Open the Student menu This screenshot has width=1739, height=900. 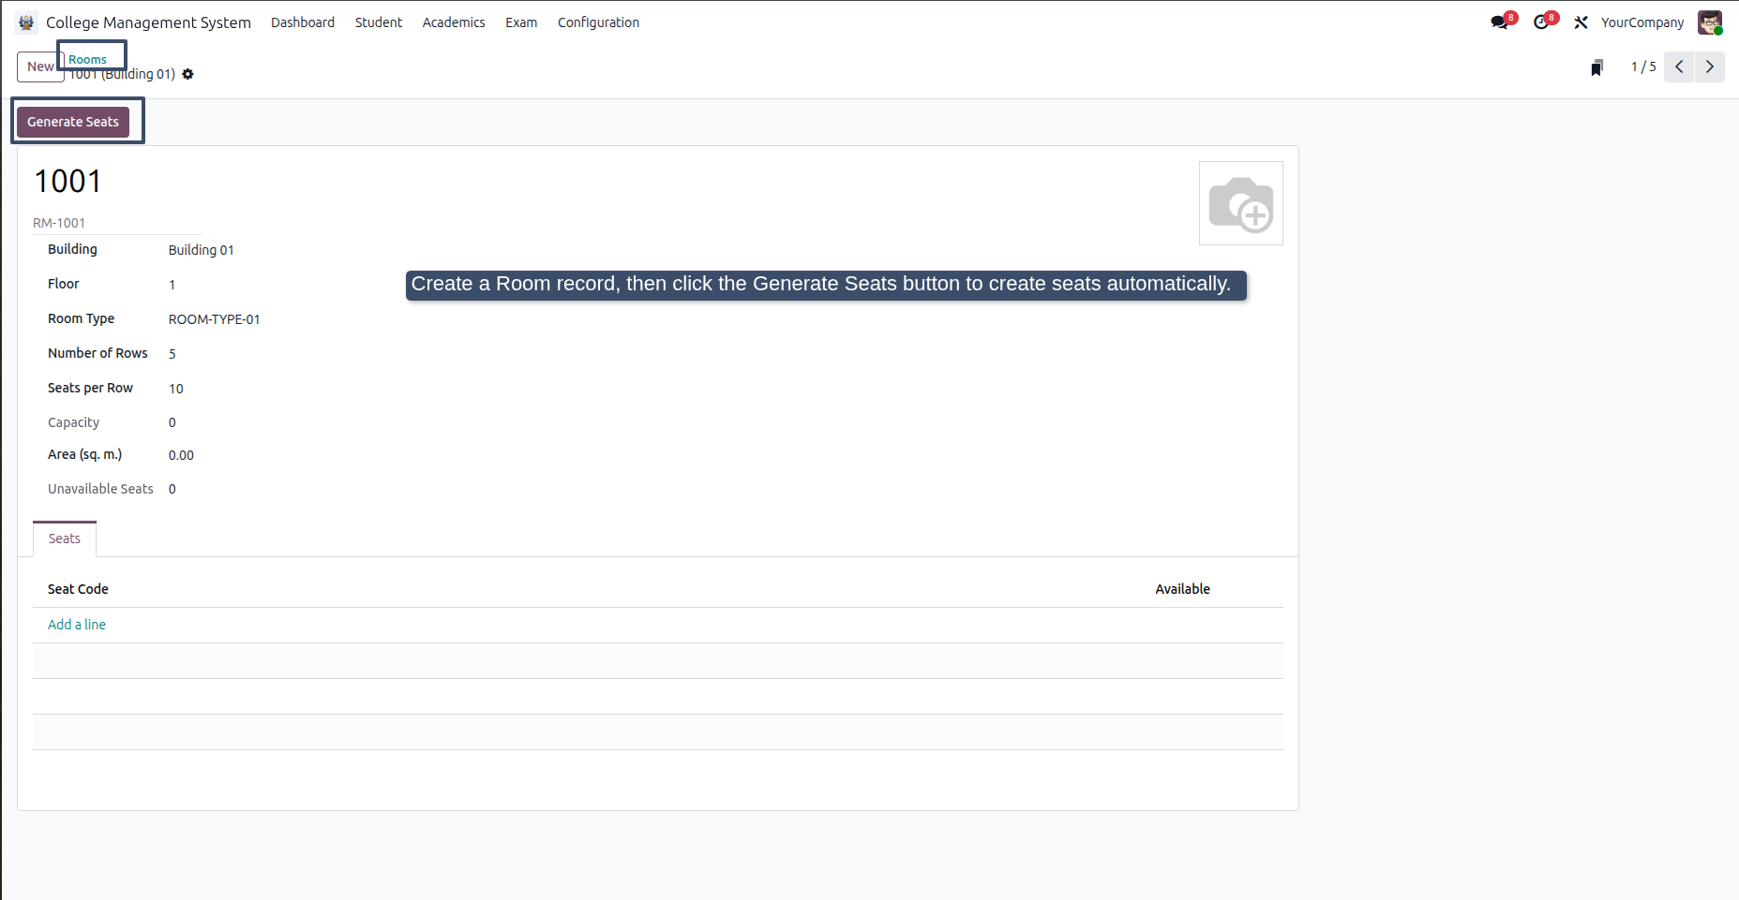(x=379, y=22)
